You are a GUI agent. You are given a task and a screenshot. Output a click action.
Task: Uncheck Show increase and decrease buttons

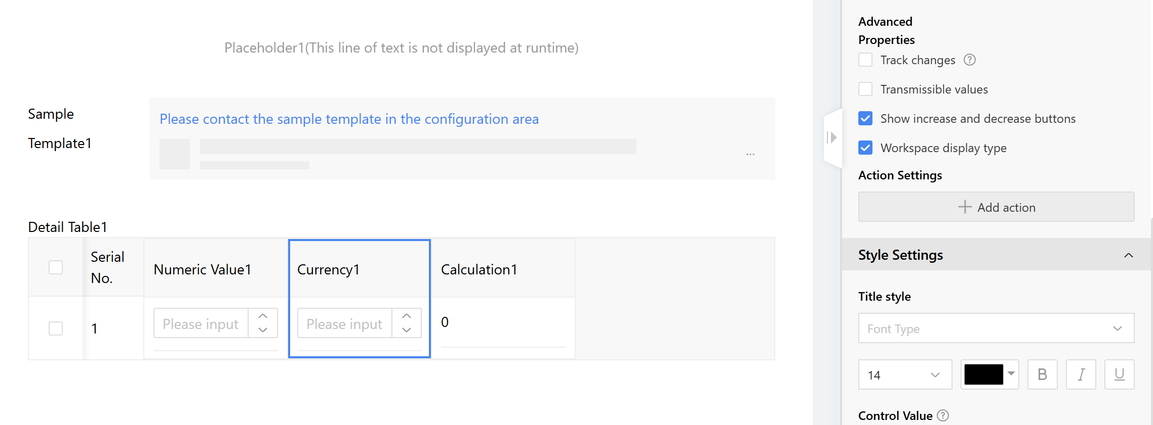865,119
